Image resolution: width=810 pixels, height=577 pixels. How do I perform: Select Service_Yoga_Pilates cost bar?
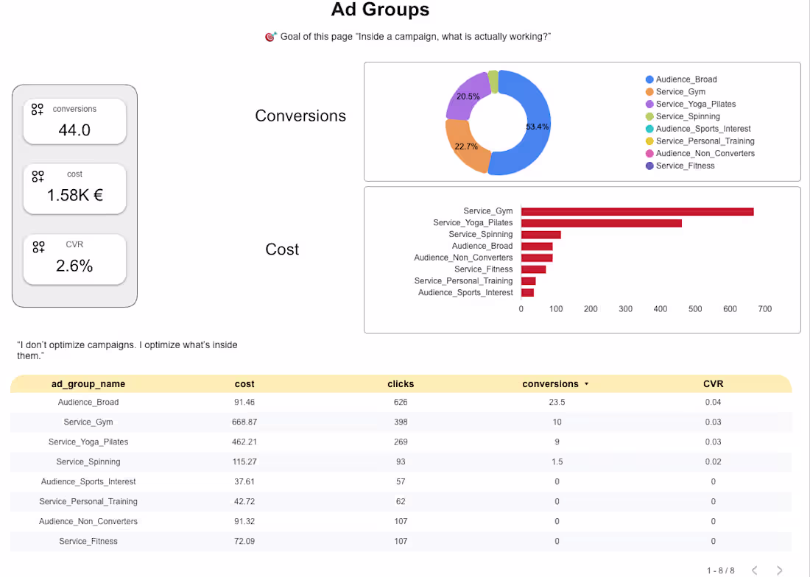tap(602, 224)
